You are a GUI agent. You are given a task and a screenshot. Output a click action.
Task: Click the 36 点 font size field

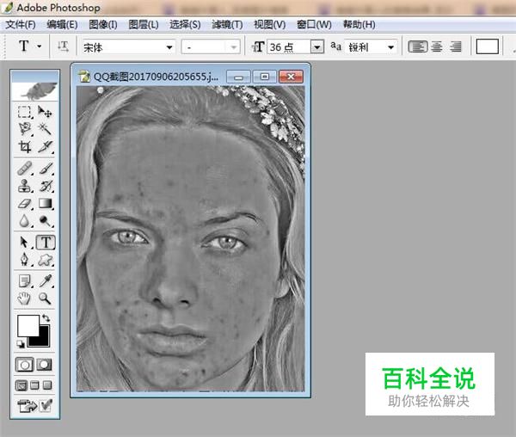[289, 47]
